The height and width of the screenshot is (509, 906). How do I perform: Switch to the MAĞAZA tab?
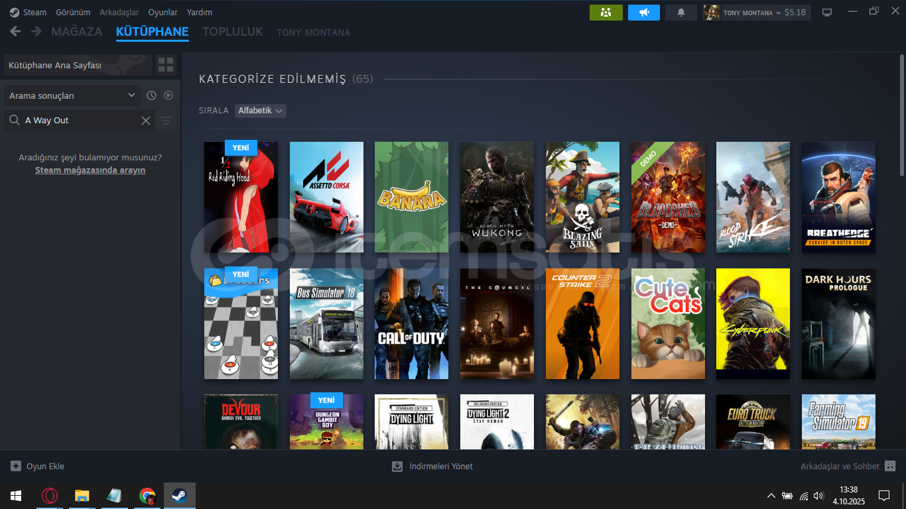pyautogui.click(x=77, y=32)
